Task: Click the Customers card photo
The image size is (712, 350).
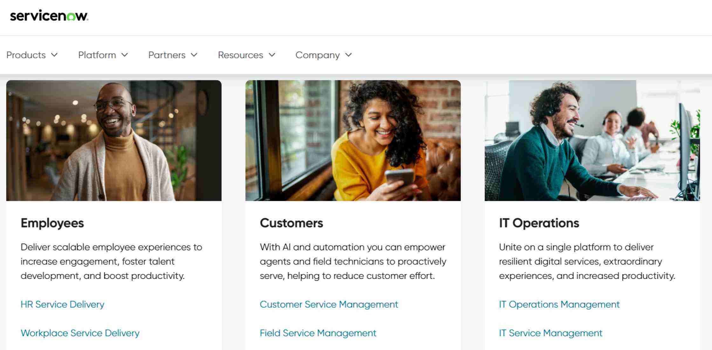Action: coord(353,140)
